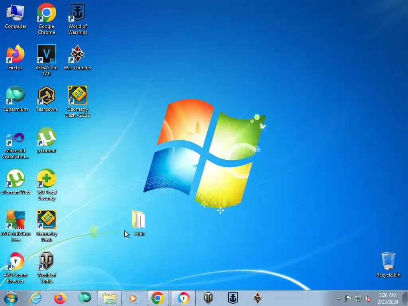This screenshot has height=306, width=408.
Task: Select the Geometry Dash shortcut without version number
Action: pyautogui.click(x=47, y=226)
